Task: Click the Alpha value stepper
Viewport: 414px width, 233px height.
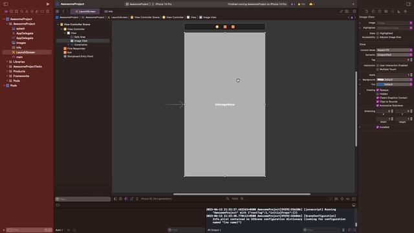Action: [411, 75]
